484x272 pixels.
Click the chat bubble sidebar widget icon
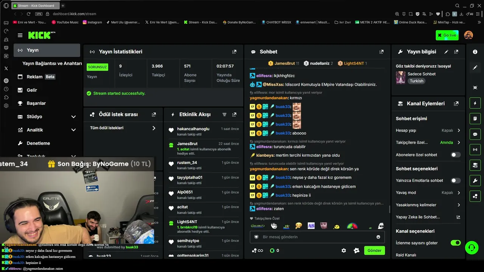point(475,134)
